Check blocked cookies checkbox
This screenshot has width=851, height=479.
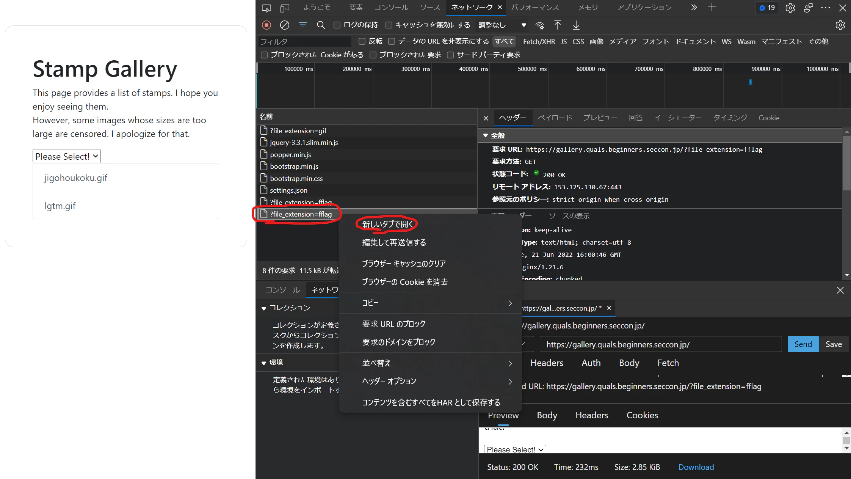pos(264,55)
